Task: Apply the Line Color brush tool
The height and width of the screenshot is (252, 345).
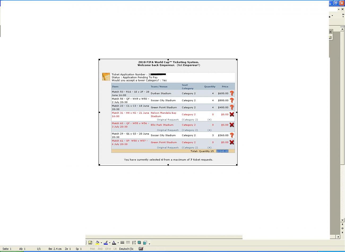Action: pos(106,242)
